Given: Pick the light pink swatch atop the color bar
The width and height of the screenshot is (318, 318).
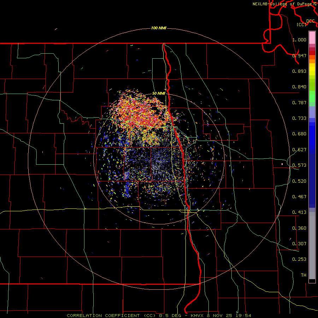Looking at the screenshot, I should [312, 38].
